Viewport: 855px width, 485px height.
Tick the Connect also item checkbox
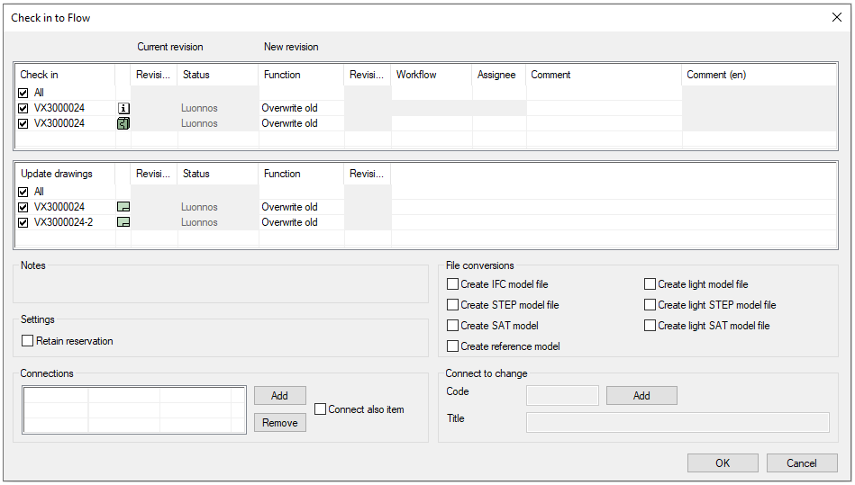321,409
